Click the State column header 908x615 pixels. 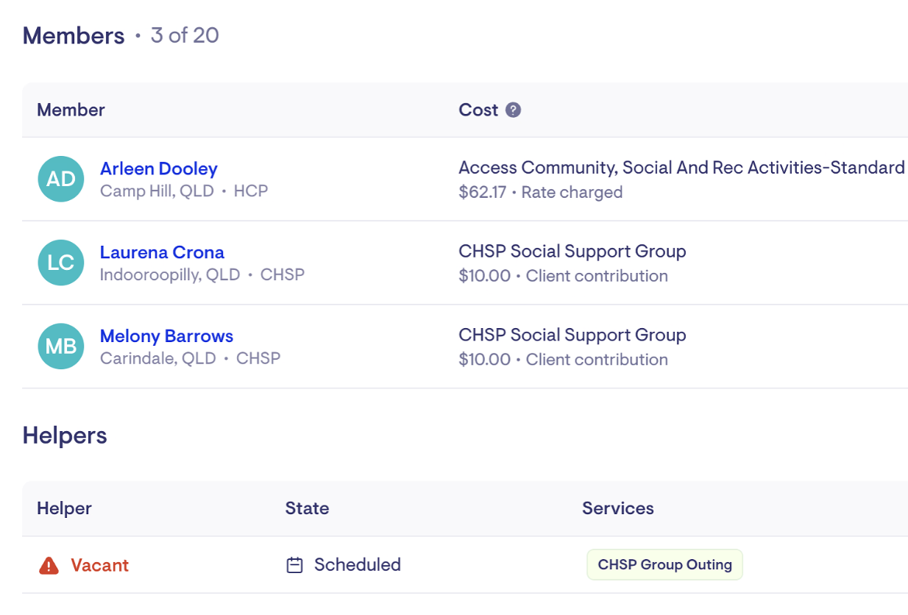307,508
